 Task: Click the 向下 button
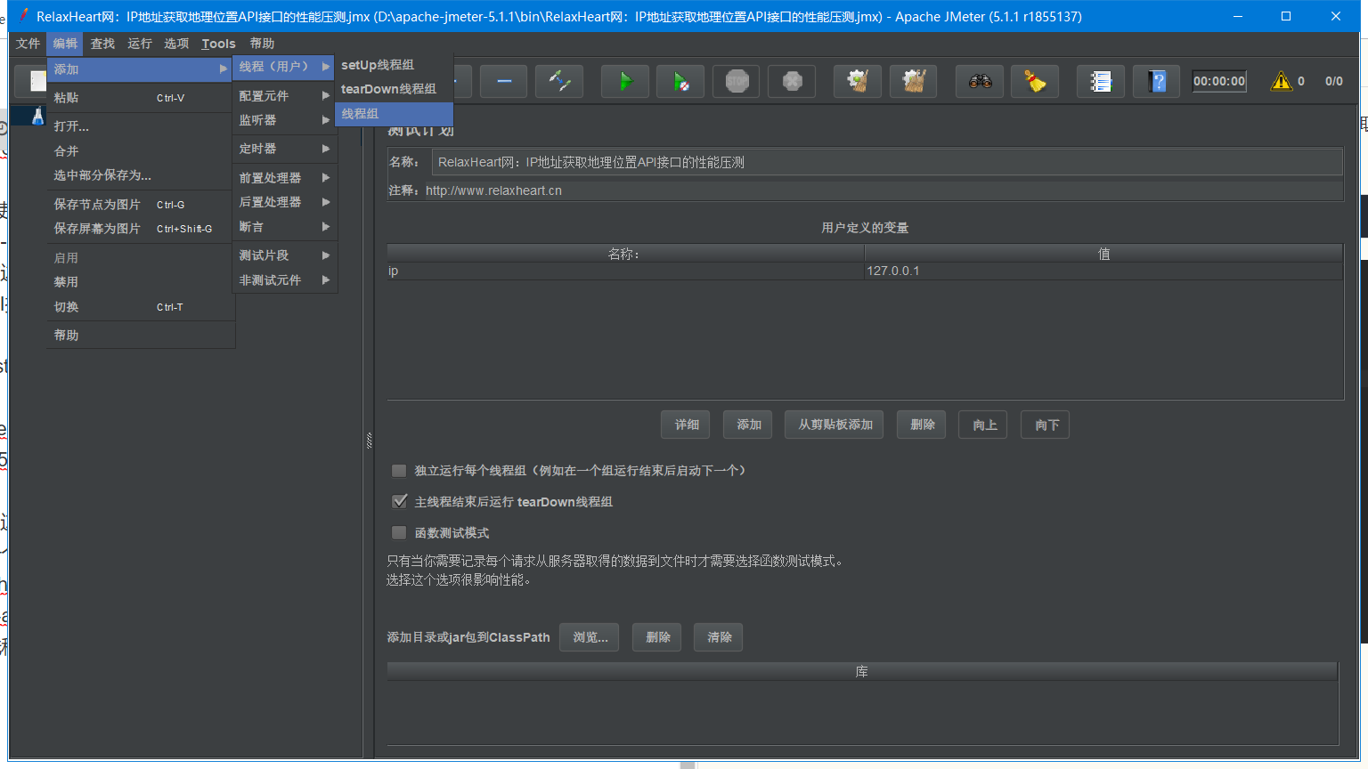coord(1046,425)
